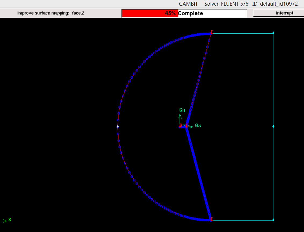304x232 pixels.
Task: Click the red S marker at origin
Action: point(181,125)
